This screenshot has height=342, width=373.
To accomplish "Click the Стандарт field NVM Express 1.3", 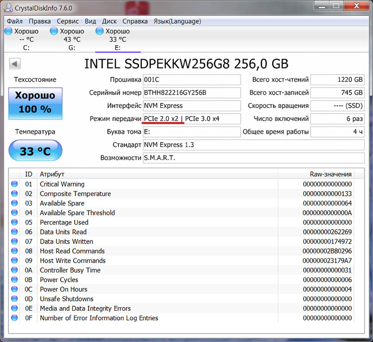I will click(254, 145).
